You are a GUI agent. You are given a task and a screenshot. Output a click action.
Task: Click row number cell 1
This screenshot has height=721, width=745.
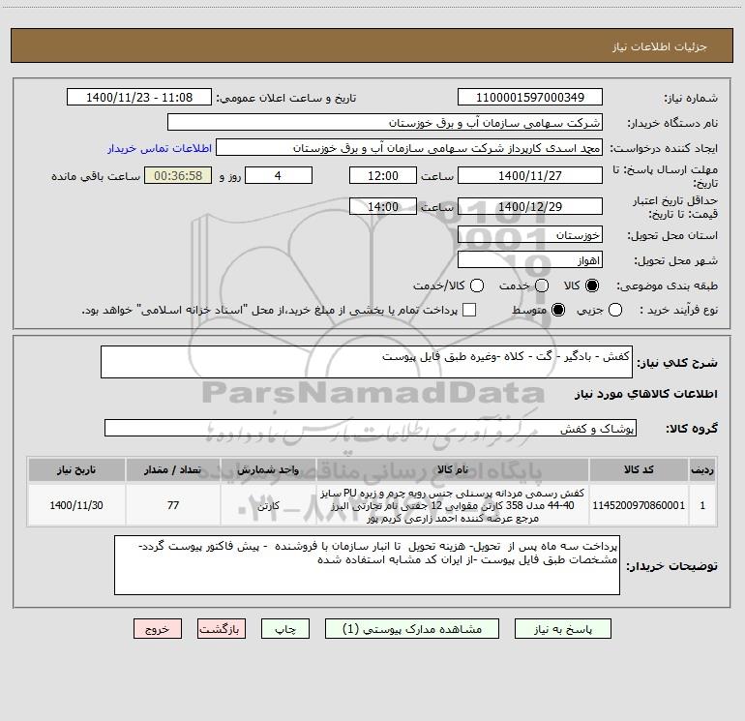tap(702, 505)
